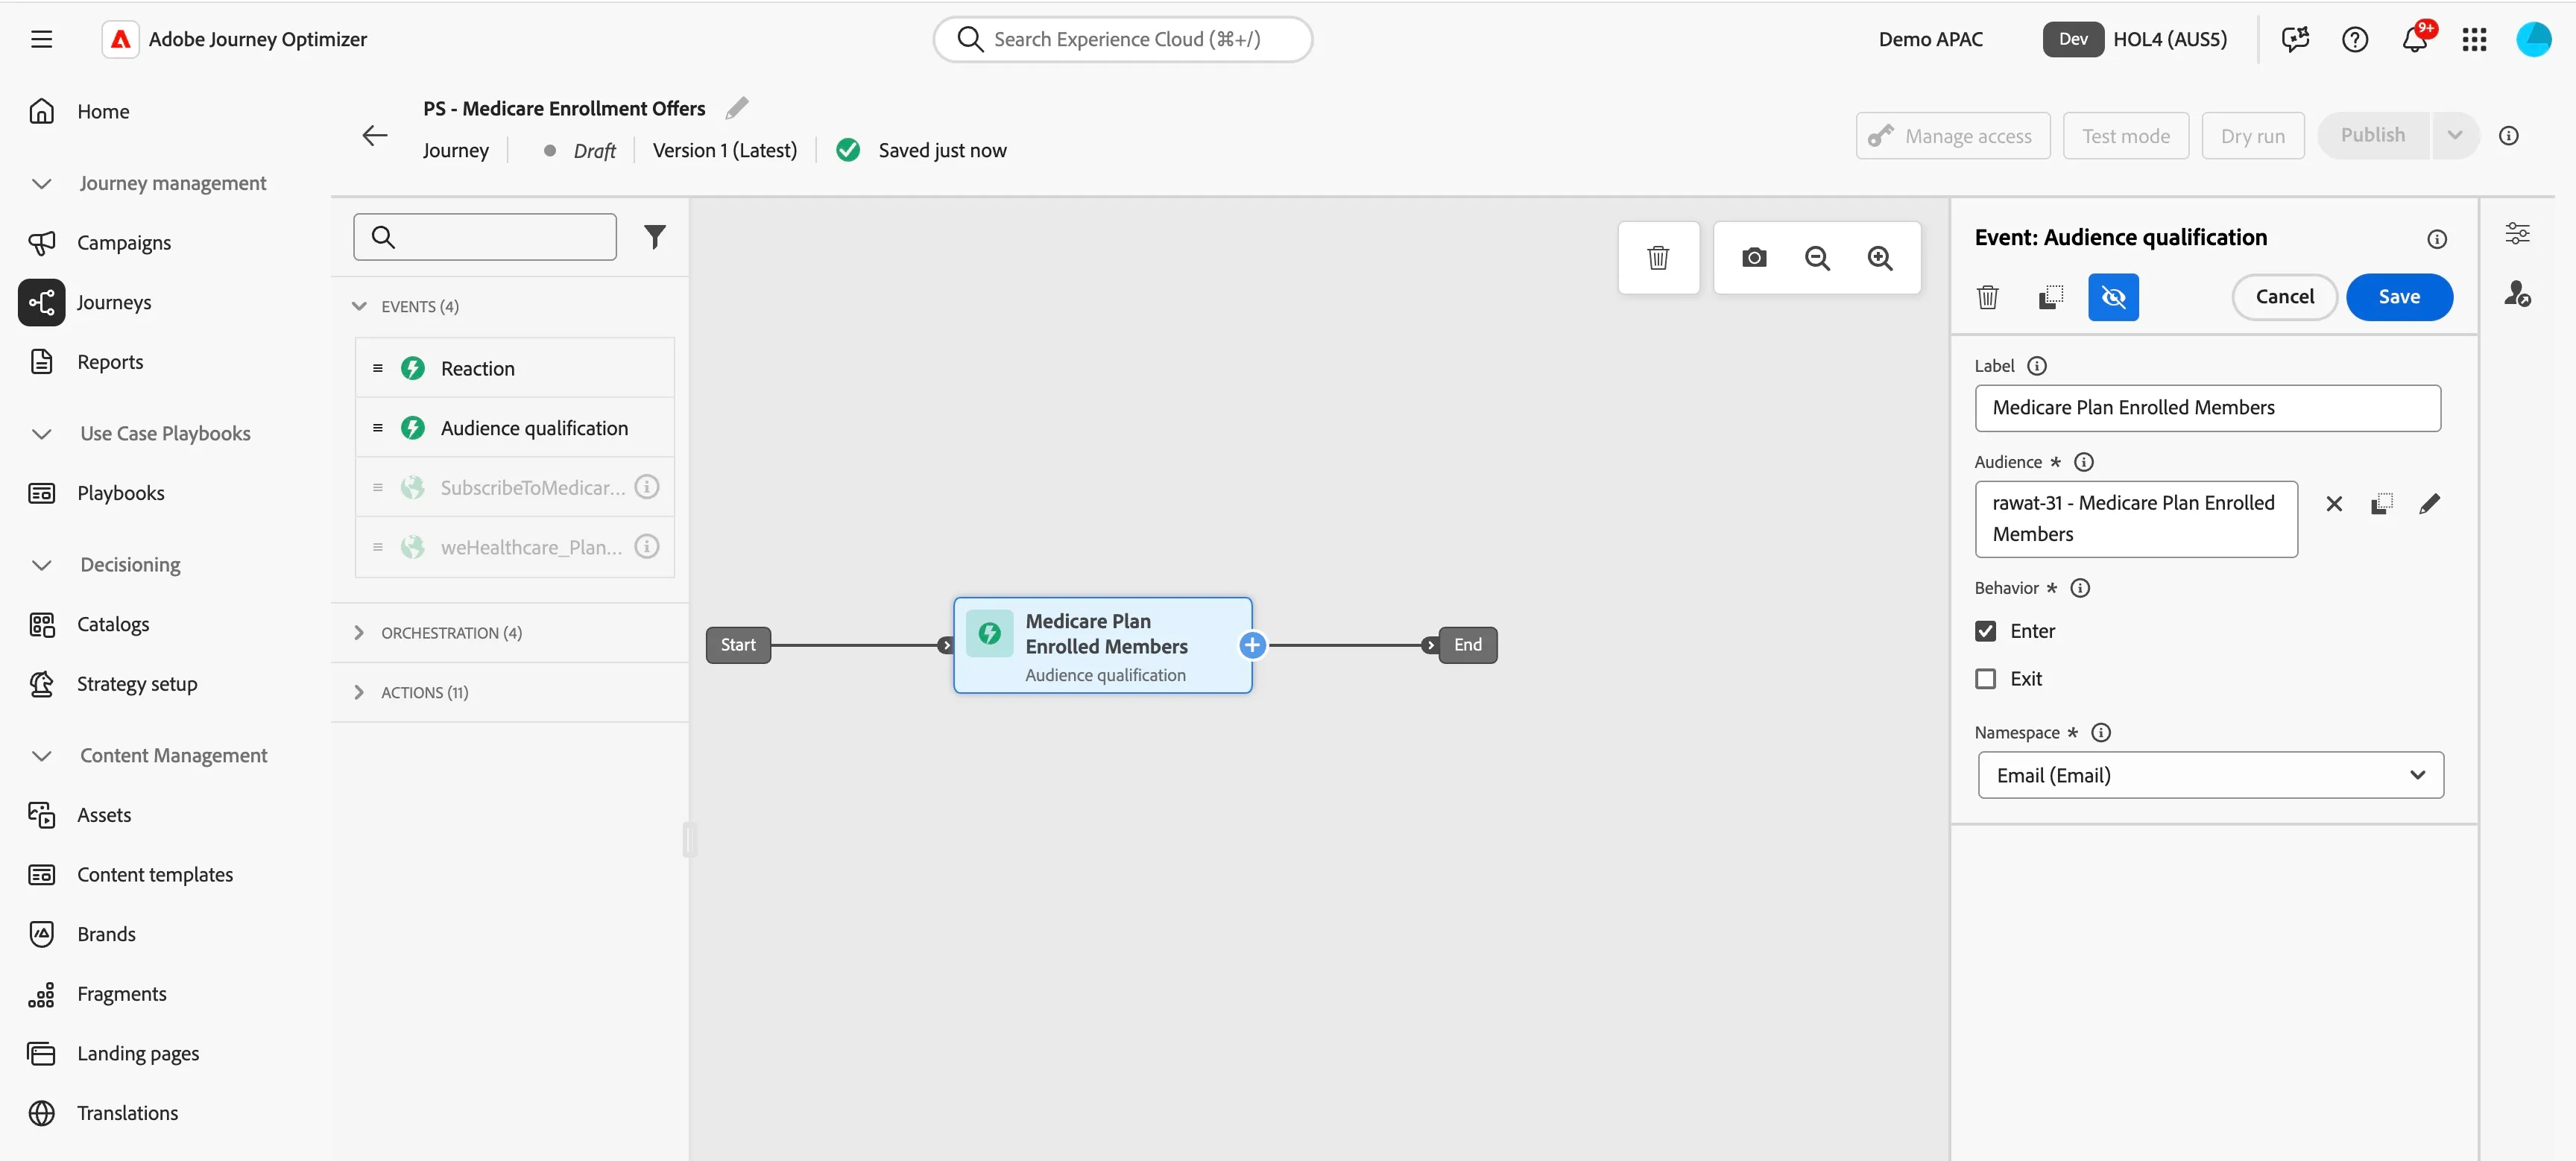Go to Campaigns in sidebar

click(x=124, y=242)
